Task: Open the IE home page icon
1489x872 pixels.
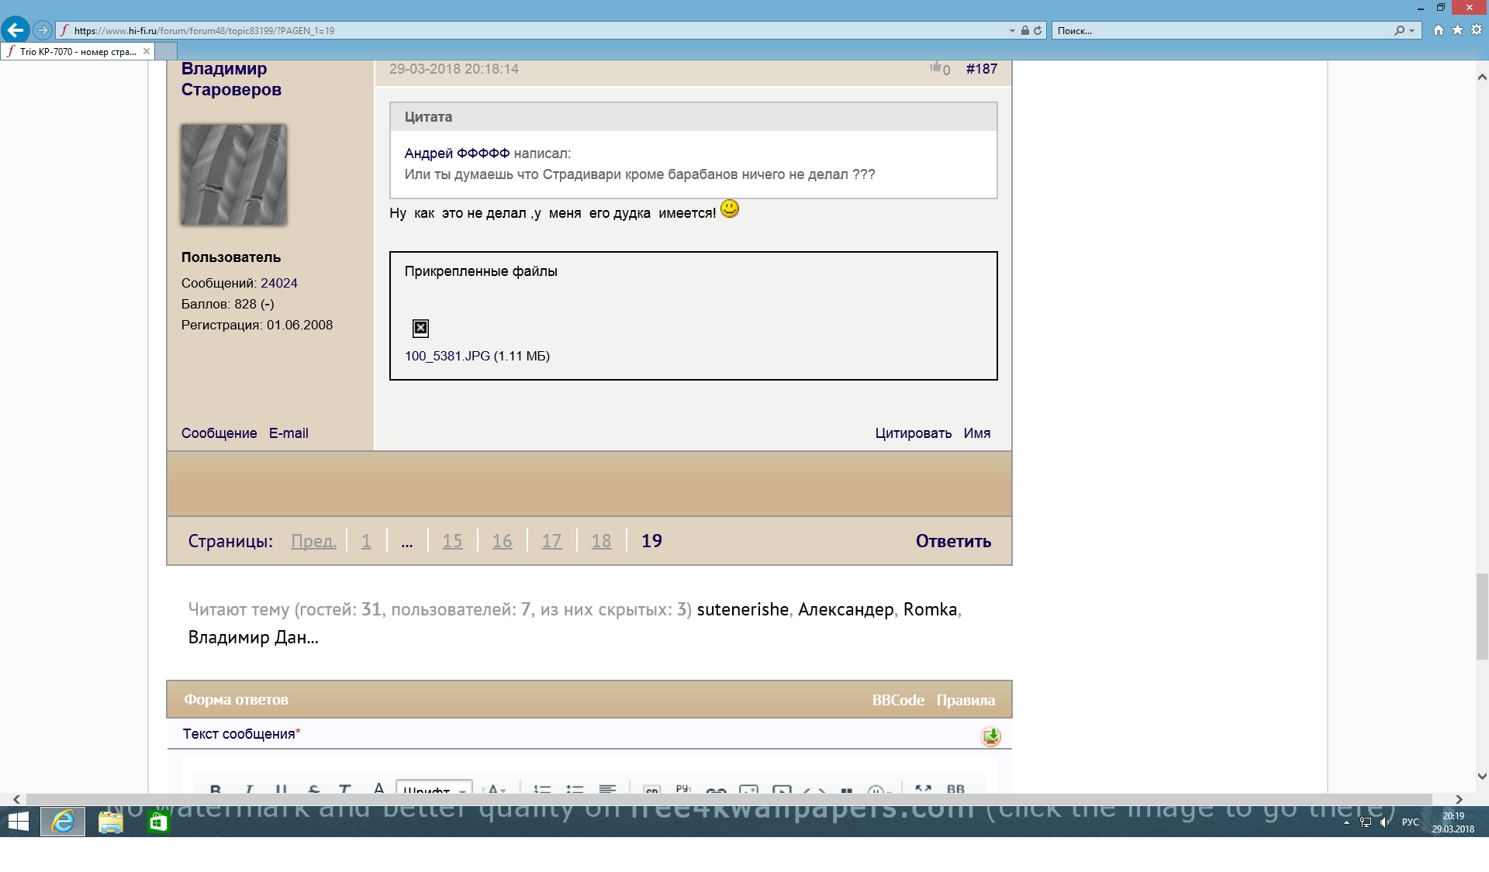Action: (1439, 30)
